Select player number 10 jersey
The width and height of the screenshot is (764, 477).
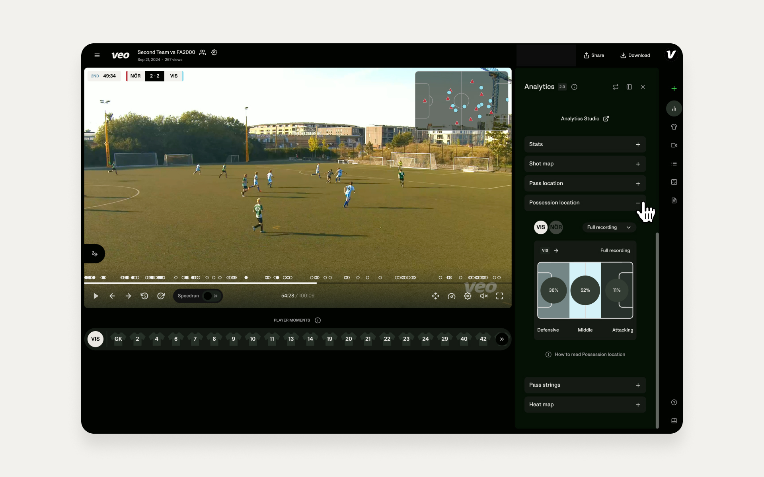point(253,339)
